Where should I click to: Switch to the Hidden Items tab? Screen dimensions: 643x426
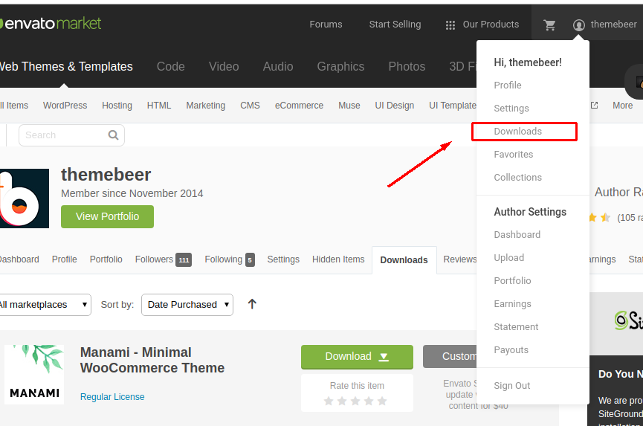338,259
